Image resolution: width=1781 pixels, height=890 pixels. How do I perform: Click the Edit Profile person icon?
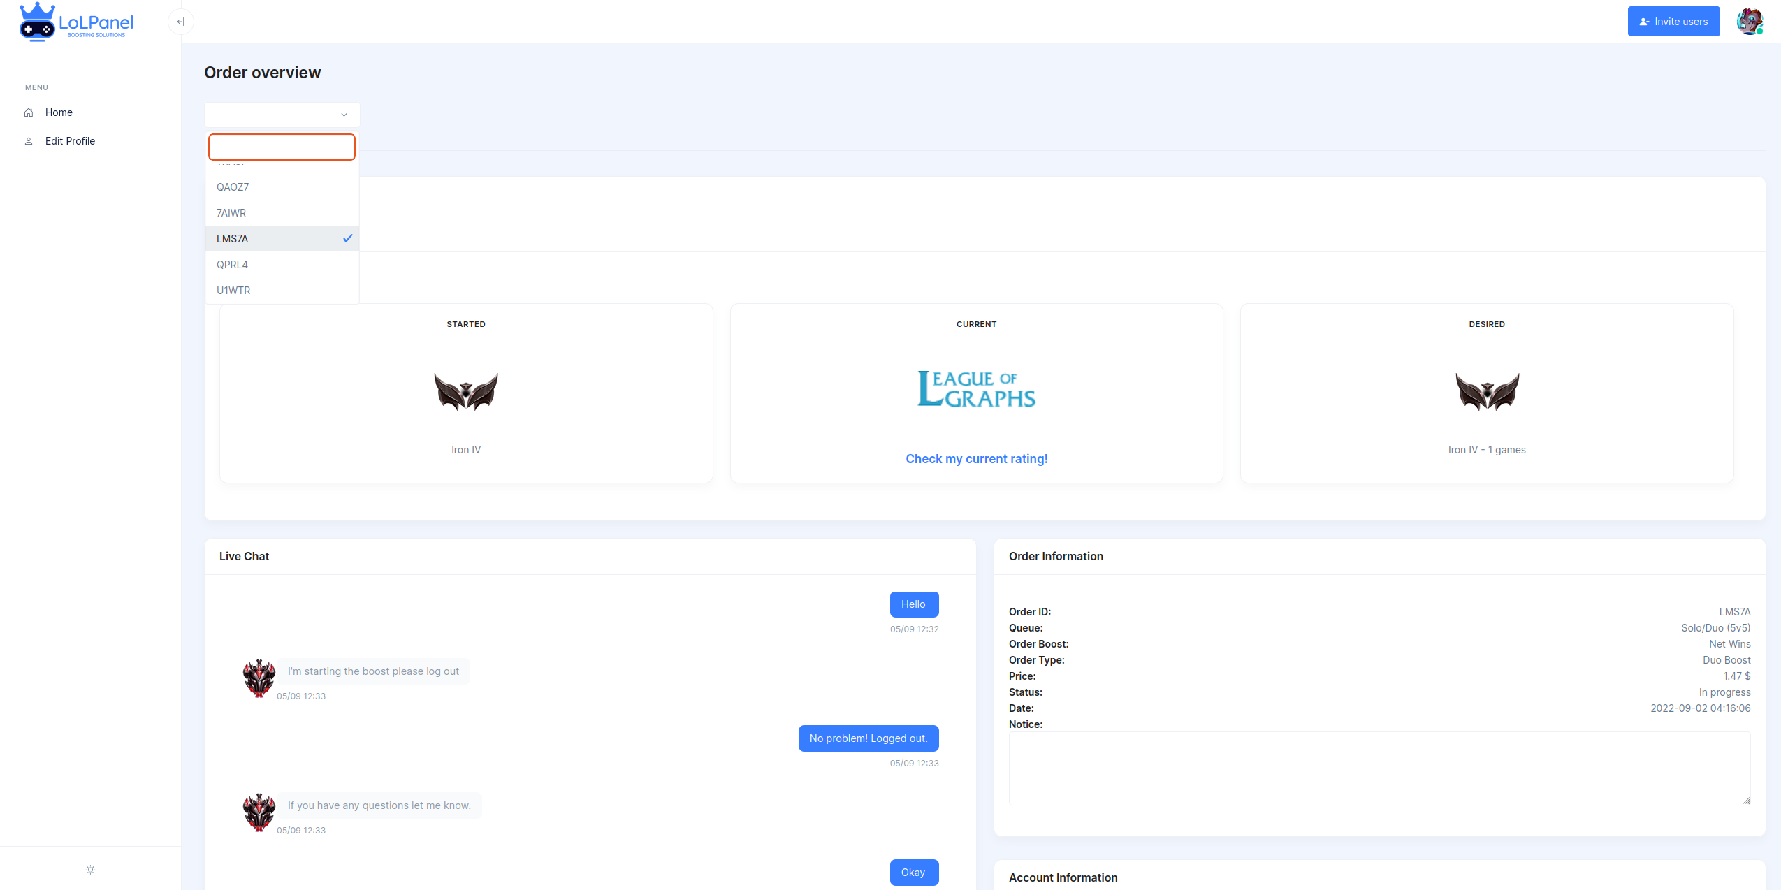(x=29, y=141)
